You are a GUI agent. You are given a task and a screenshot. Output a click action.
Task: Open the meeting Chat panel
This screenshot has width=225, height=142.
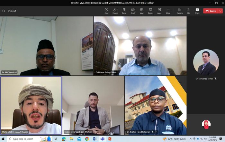[x=106, y=11]
